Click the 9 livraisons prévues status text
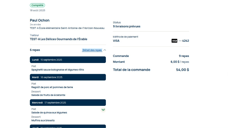This screenshot has width=228, height=128. 127,27
